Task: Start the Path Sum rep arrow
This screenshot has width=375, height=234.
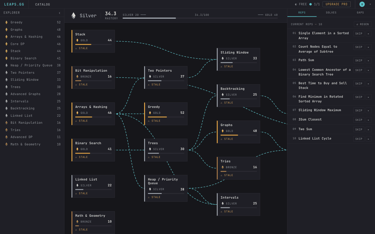Action: tap(369, 61)
